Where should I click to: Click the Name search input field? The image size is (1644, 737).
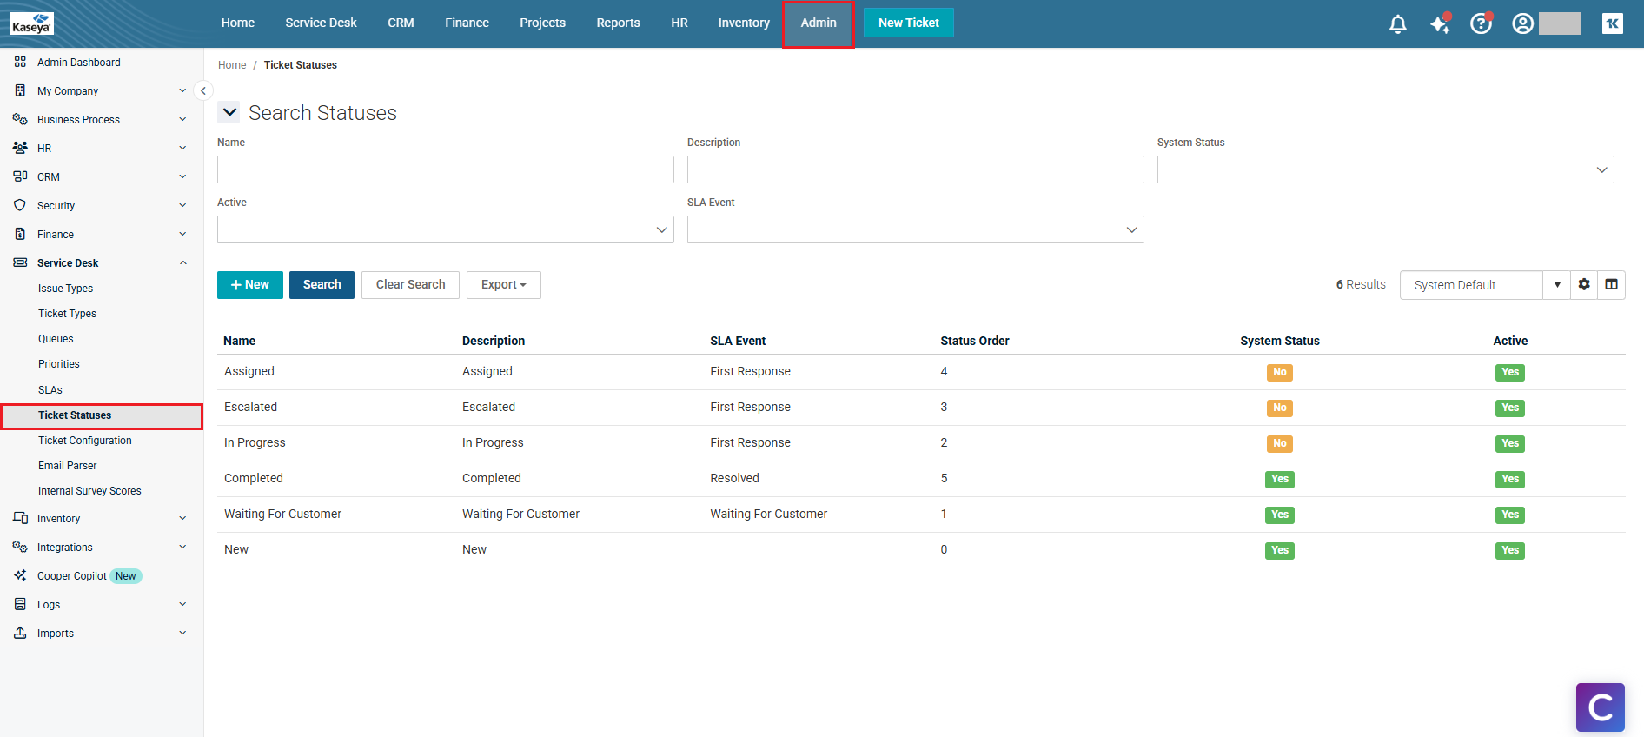pyautogui.click(x=445, y=169)
